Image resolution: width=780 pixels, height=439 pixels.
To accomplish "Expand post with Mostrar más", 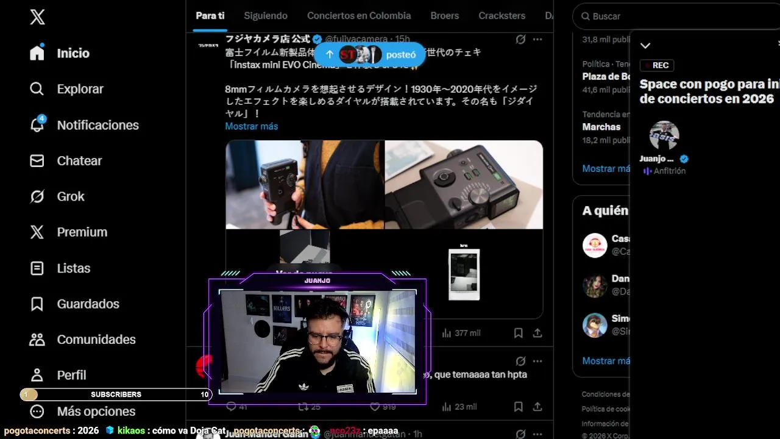I will pyautogui.click(x=252, y=126).
